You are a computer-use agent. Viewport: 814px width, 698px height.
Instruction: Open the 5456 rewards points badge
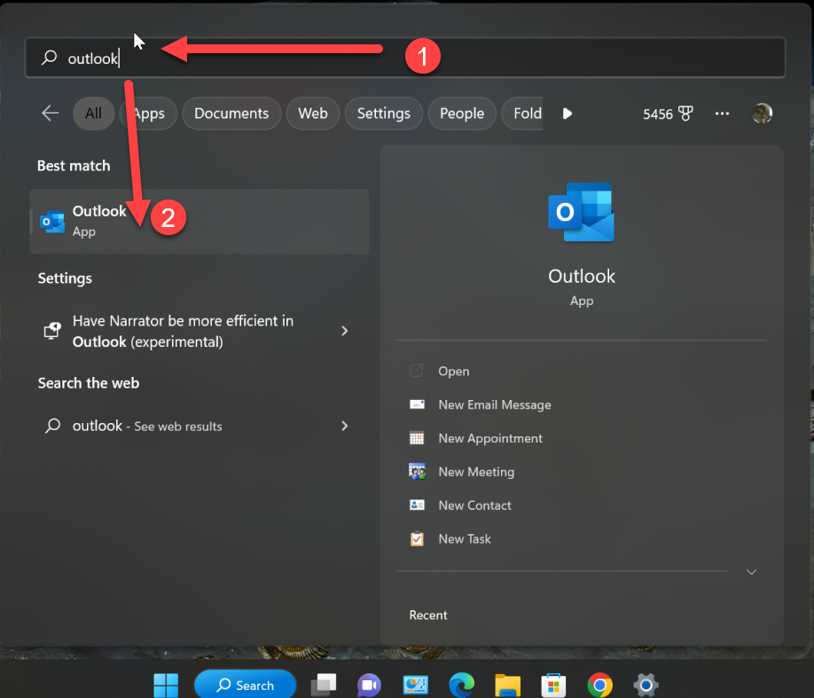click(668, 114)
